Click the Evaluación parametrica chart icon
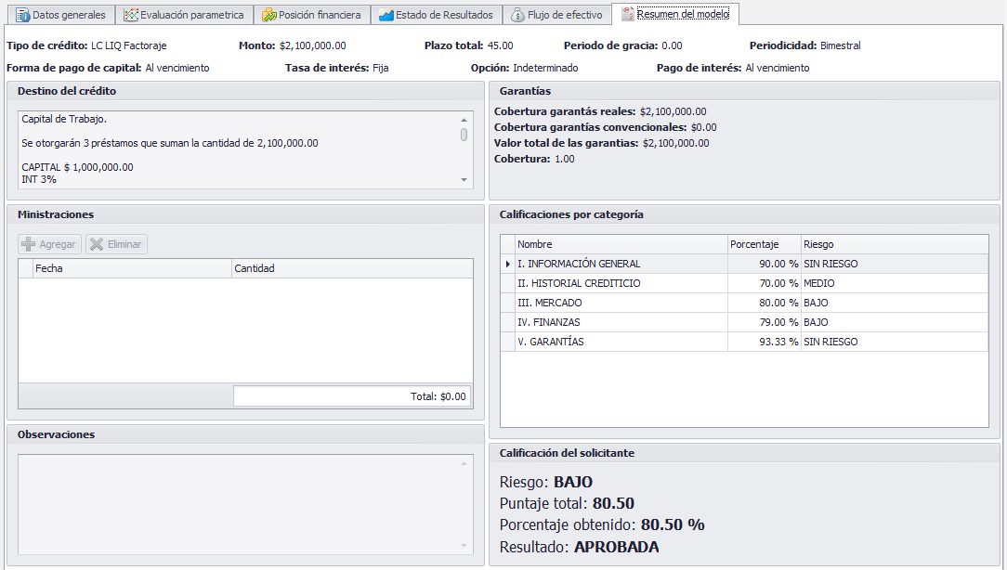 coord(131,15)
